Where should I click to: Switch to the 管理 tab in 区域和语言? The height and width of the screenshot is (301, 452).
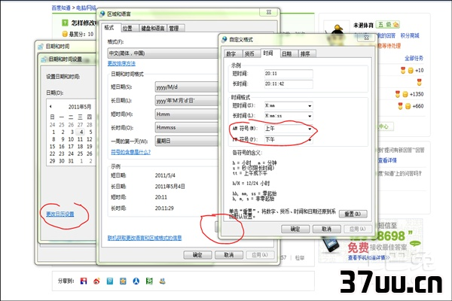click(x=174, y=29)
